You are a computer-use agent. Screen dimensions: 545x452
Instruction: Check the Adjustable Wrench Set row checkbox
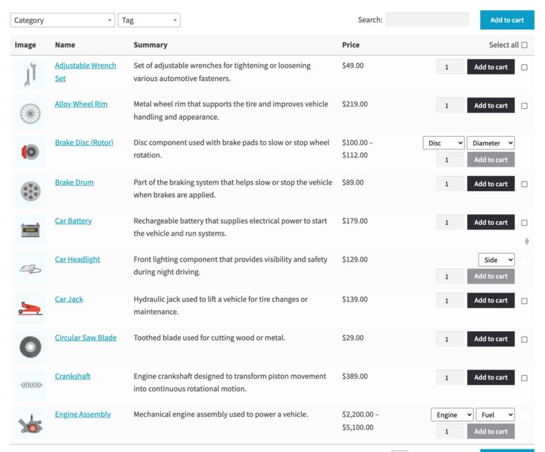point(524,67)
